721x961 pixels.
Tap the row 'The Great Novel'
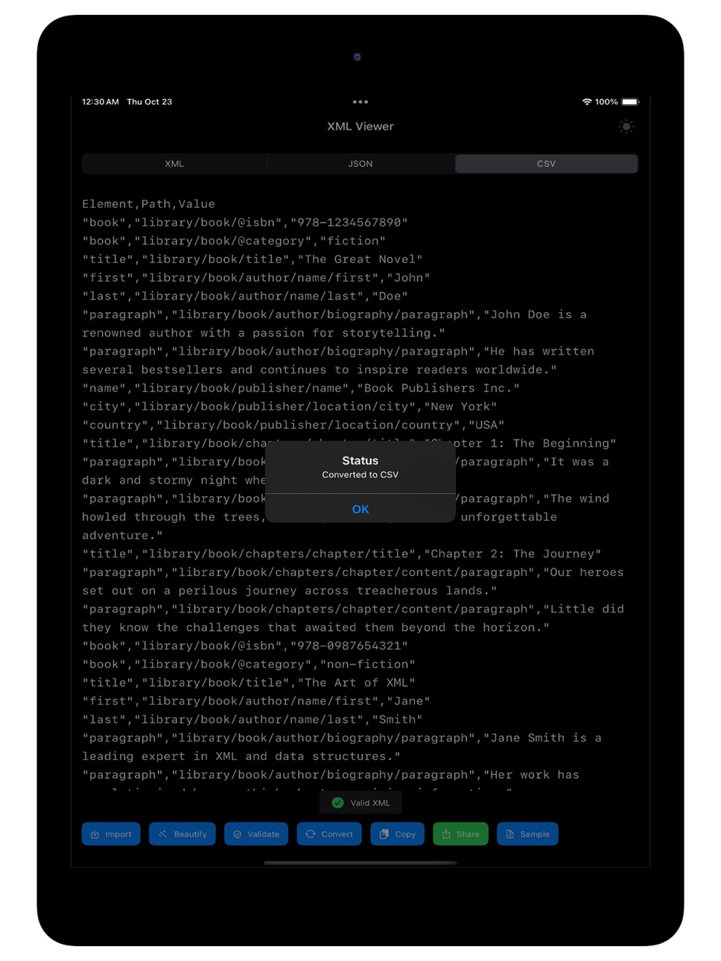252,259
